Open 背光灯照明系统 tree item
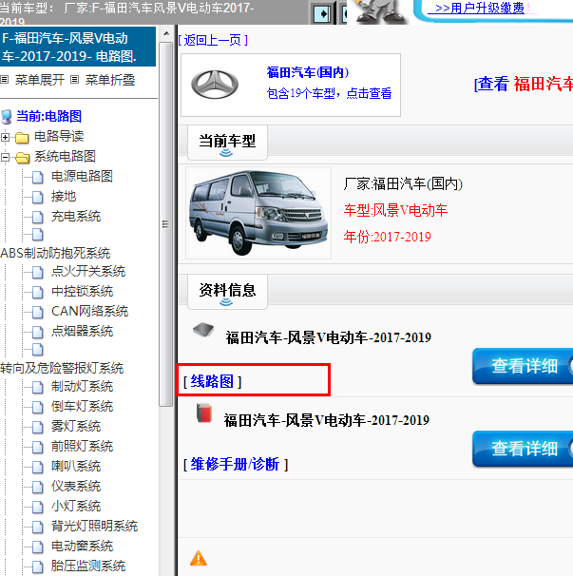The image size is (573, 576). [94, 526]
